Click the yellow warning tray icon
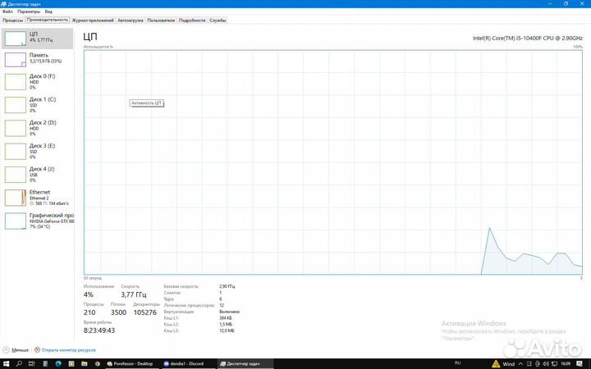 [496, 364]
